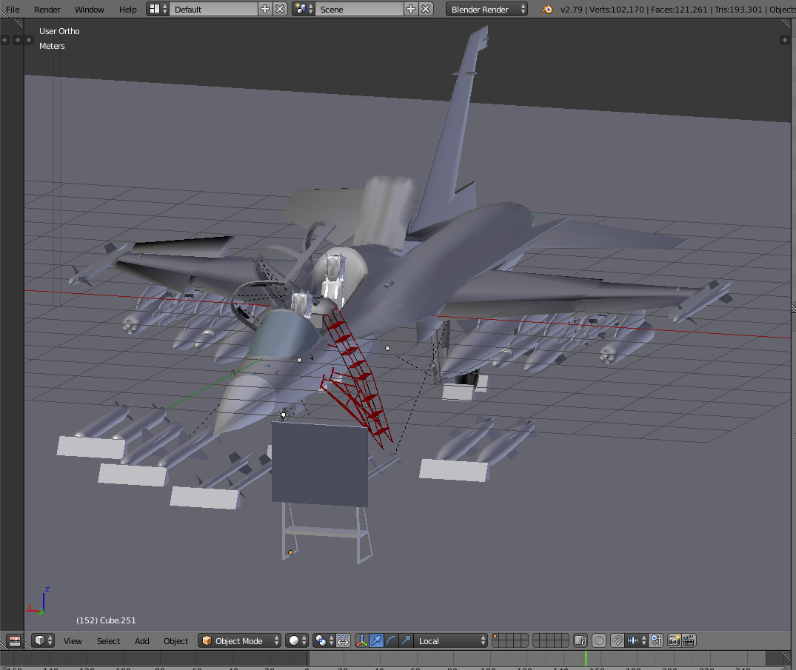This screenshot has width=796, height=670.
Task: Open the Object Mode dropdown
Action: tap(238, 640)
